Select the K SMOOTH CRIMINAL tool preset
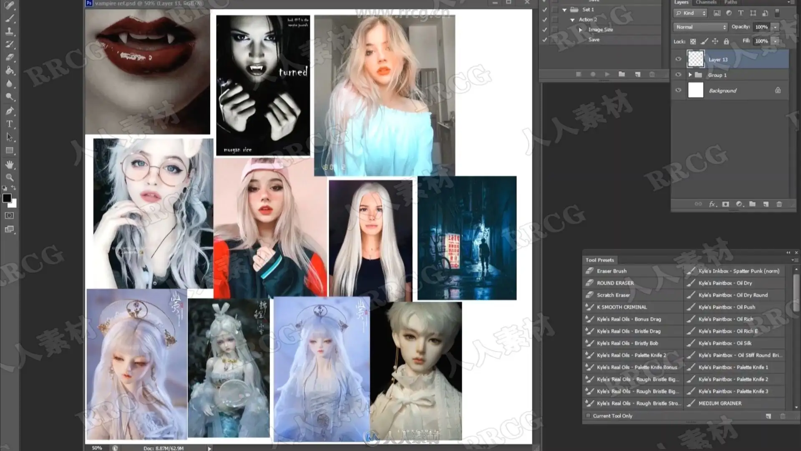The image size is (801, 451). point(622,307)
